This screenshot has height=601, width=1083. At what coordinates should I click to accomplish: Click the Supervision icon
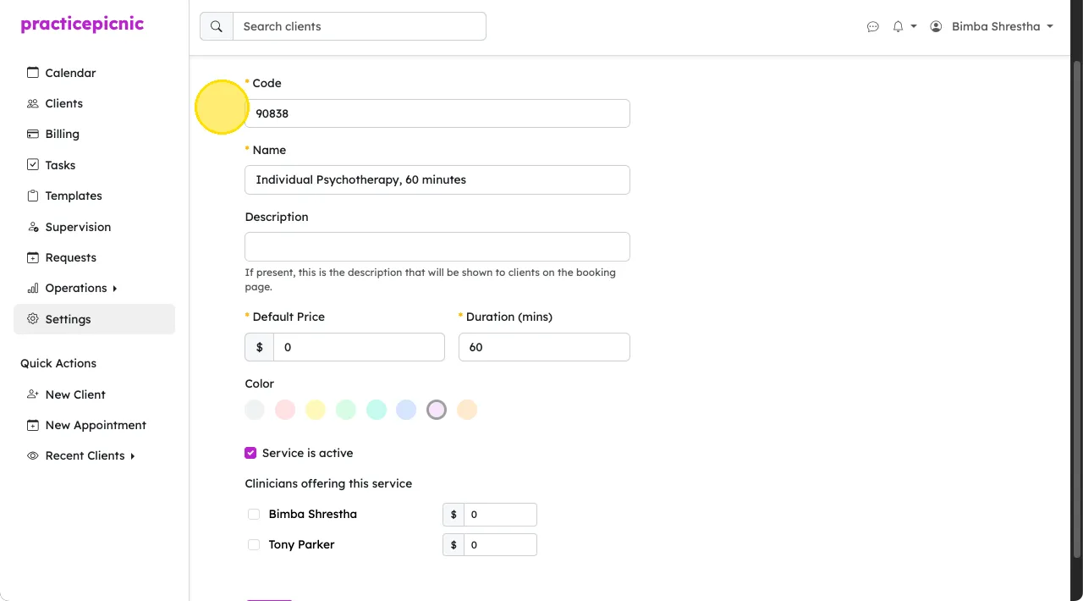pos(33,227)
